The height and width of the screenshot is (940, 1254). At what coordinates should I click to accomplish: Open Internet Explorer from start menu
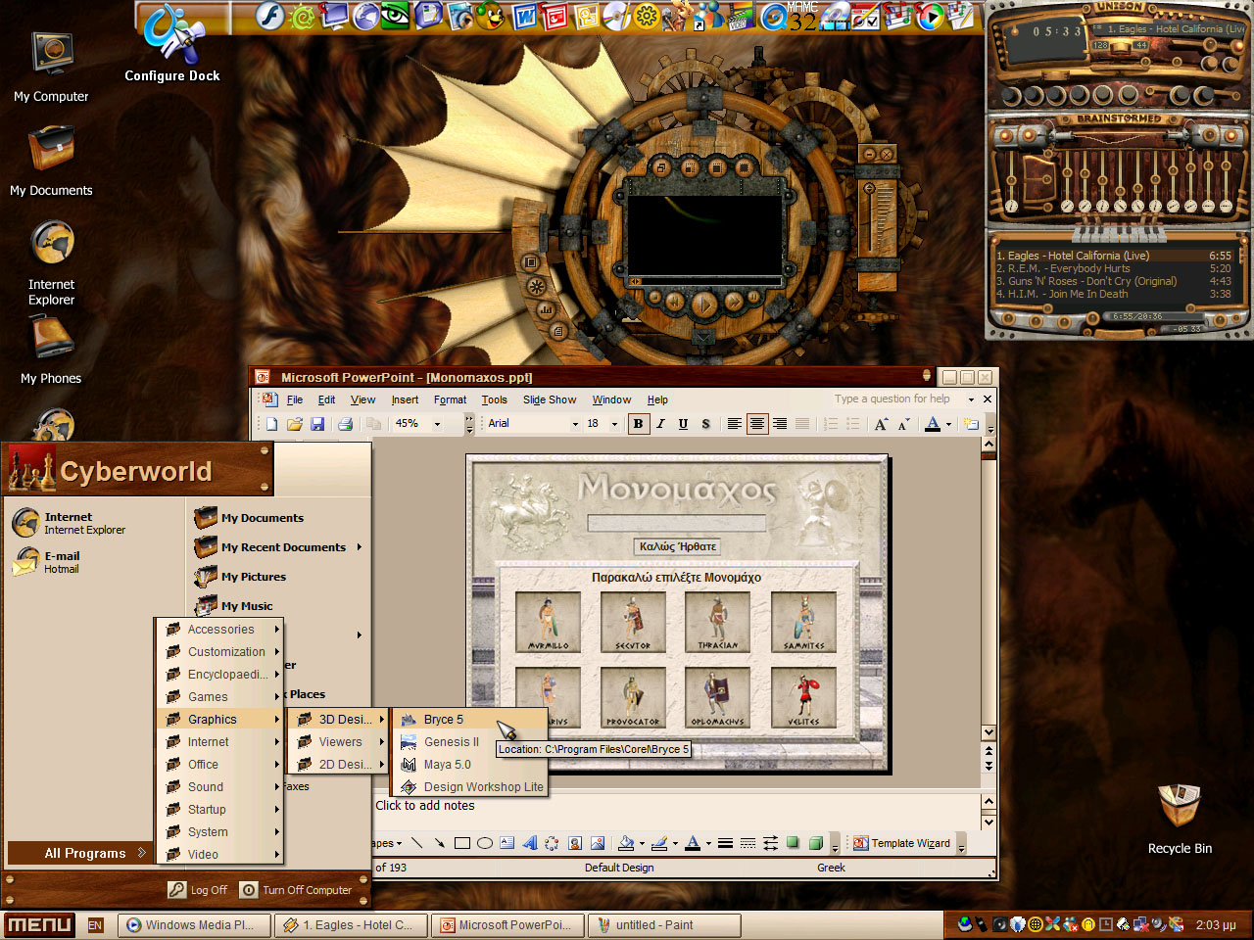pyautogui.click(x=71, y=523)
